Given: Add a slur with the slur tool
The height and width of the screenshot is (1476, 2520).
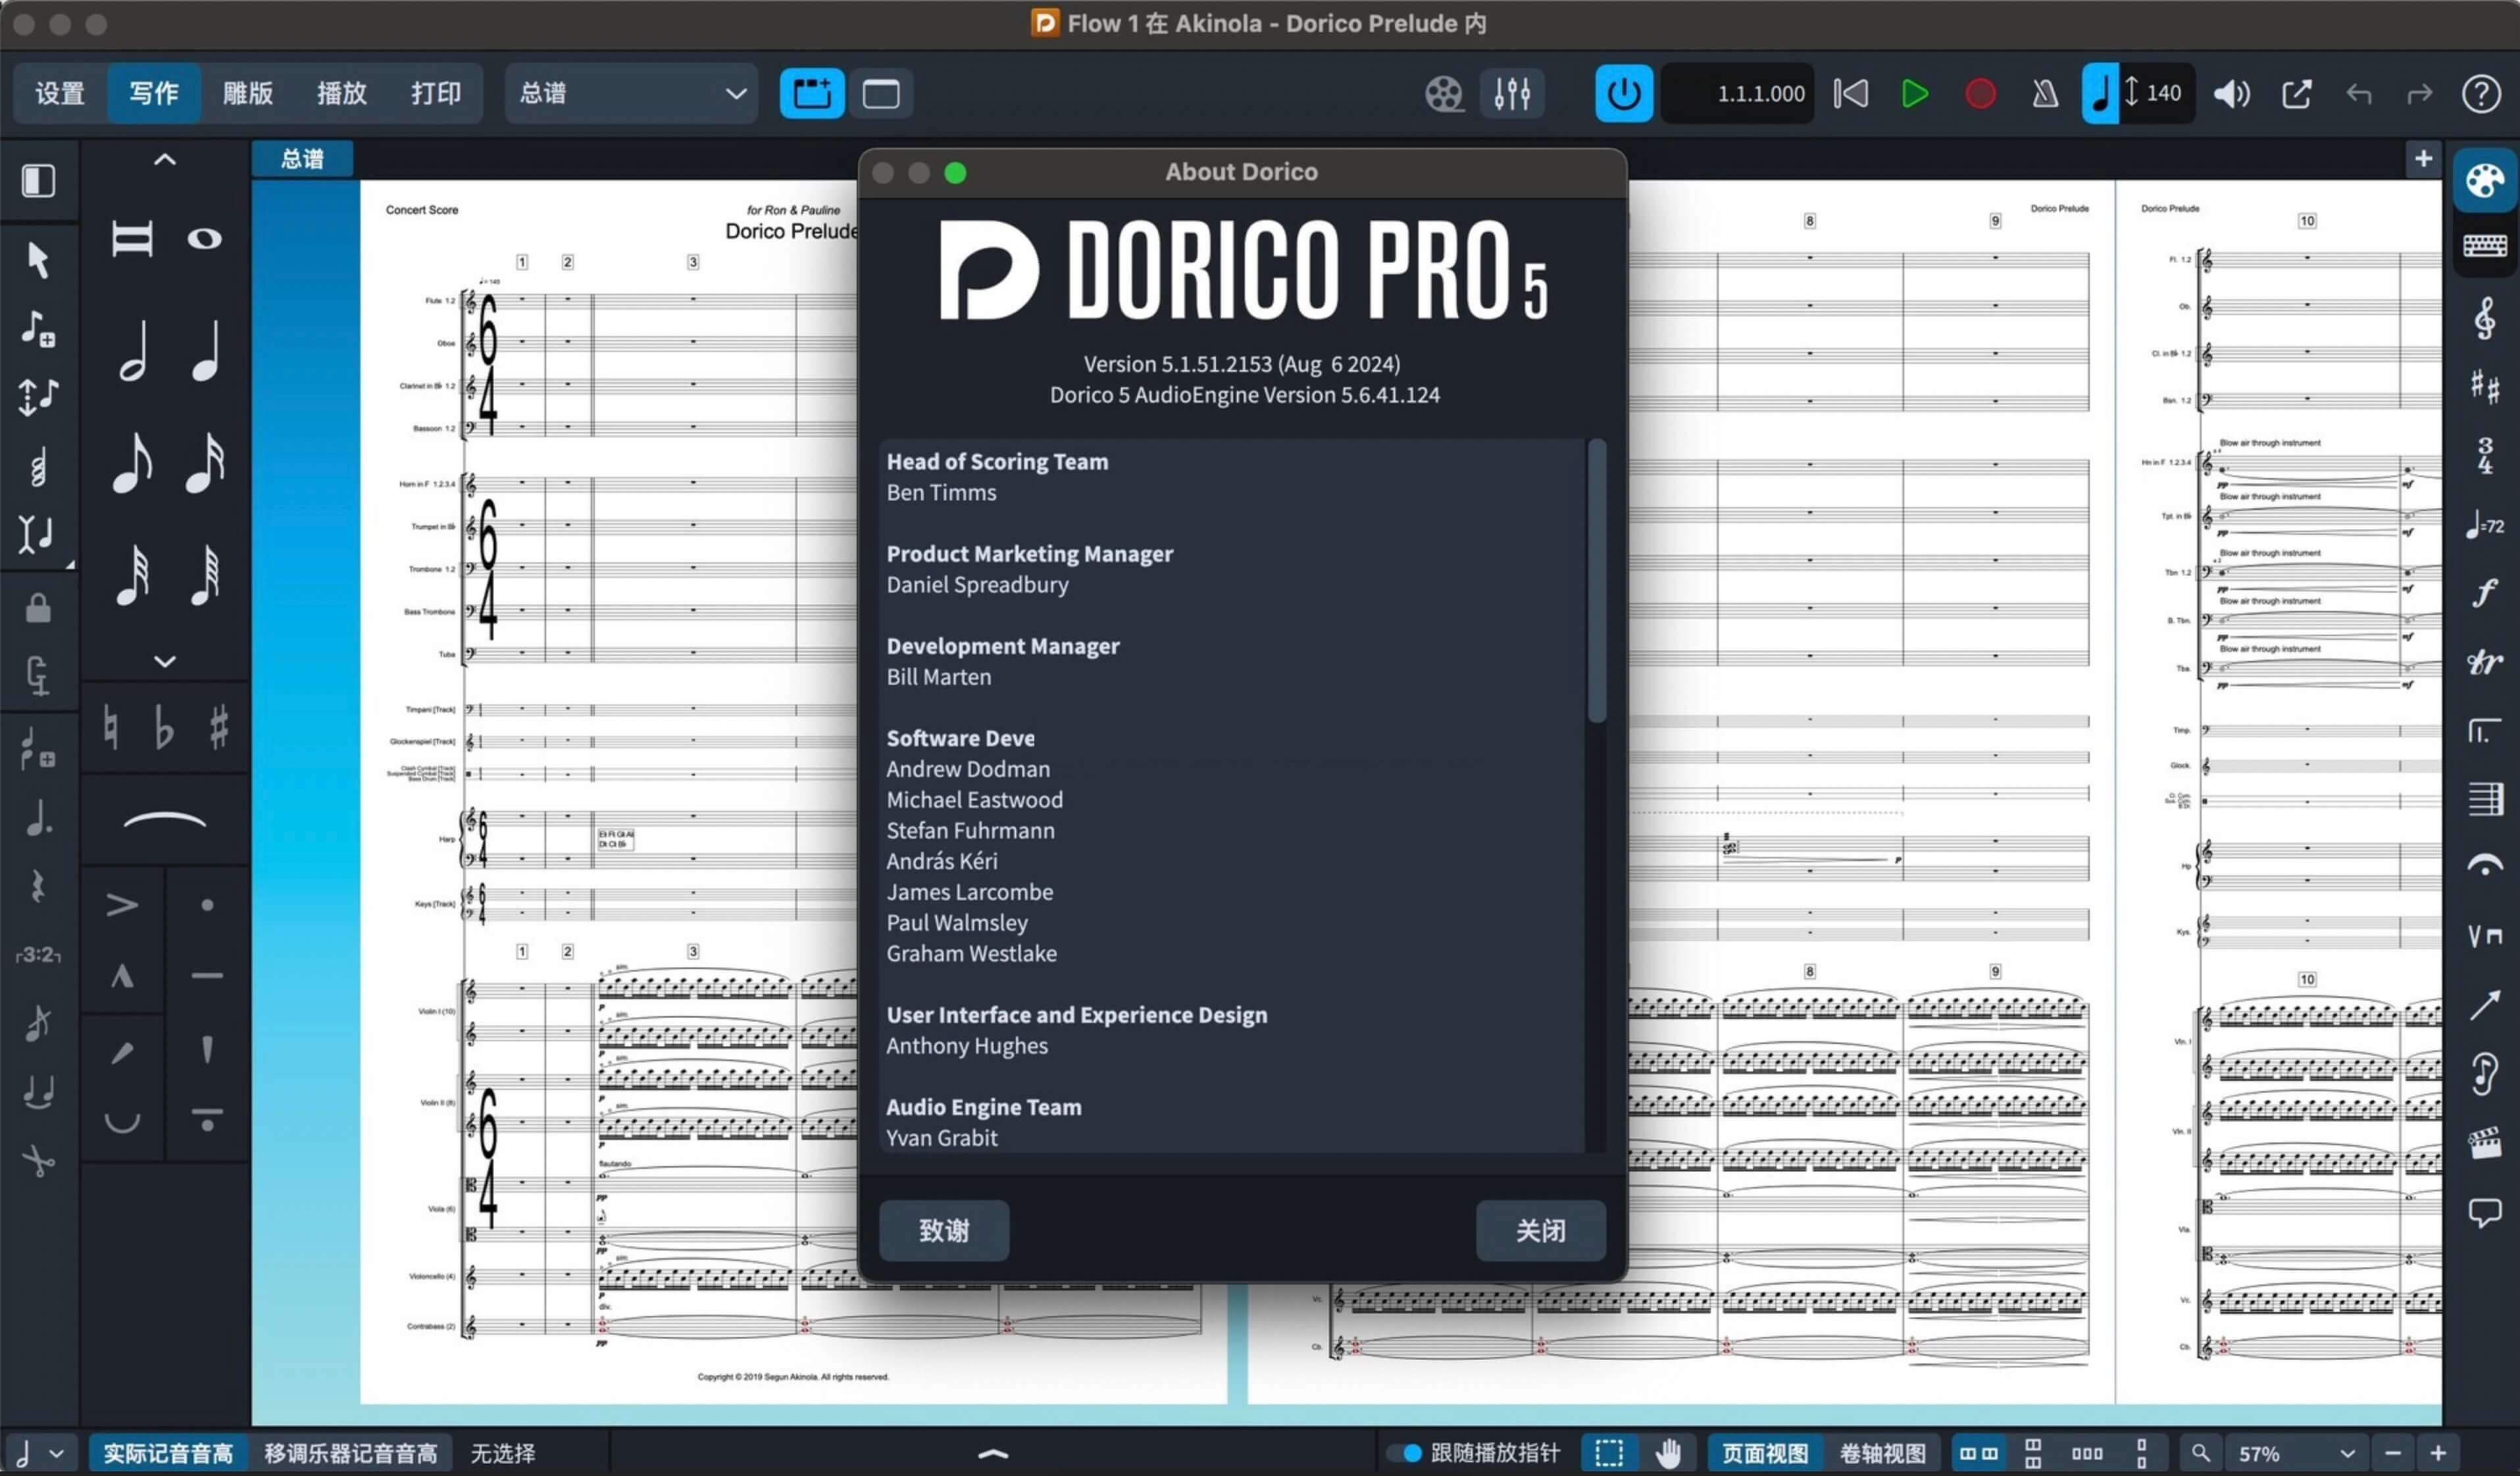Looking at the screenshot, I should click(165, 821).
